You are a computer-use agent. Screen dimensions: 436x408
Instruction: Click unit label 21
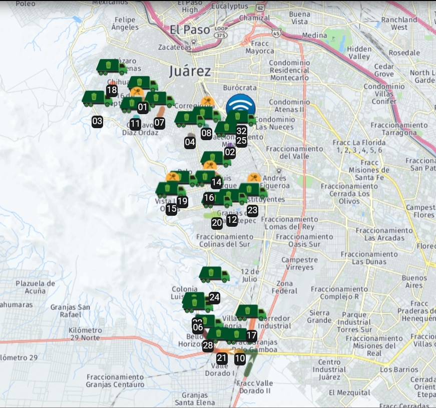point(222,358)
